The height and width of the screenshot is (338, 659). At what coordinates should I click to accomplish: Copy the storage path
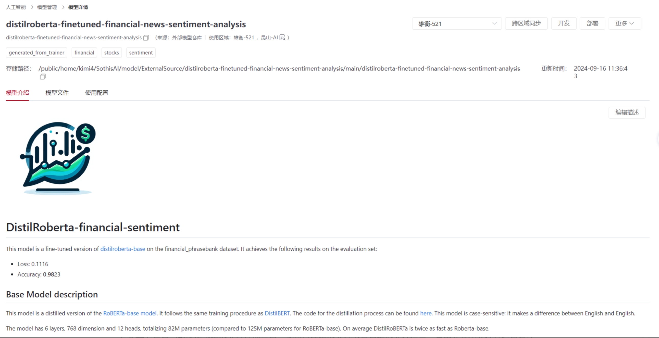coord(43,77)
